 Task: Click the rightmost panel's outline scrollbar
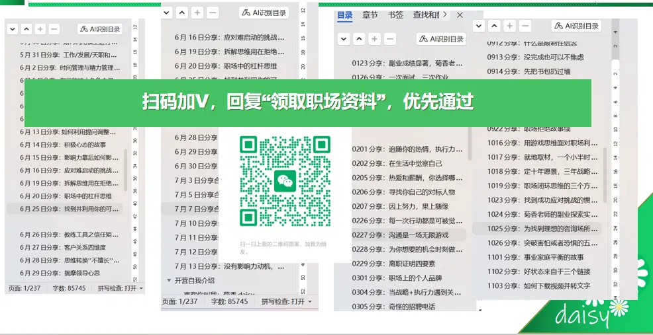tap(605, 174)
